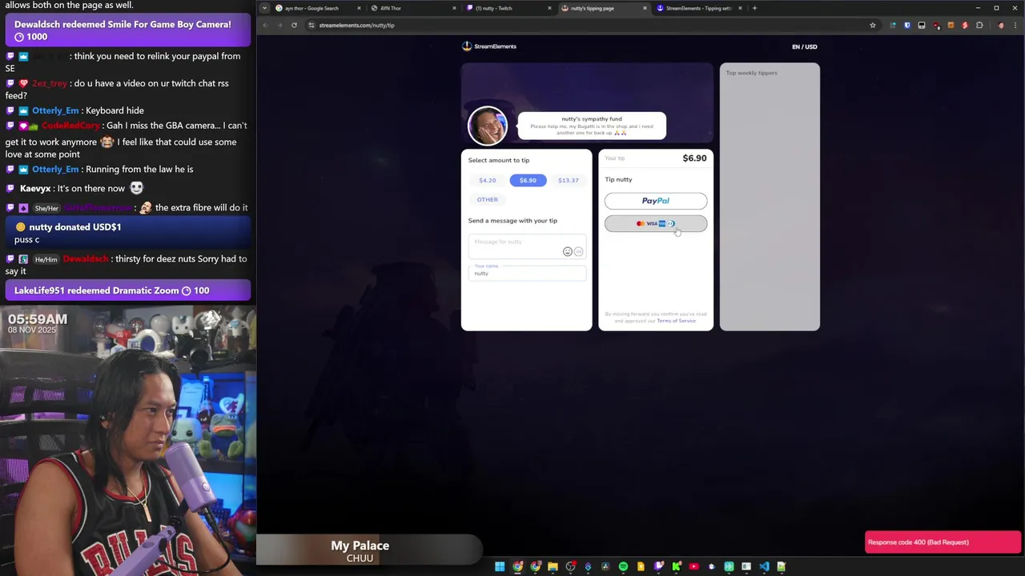Image resolution: width=1025 pixels, height=576 pixels.
Task: Open EN / USD language currency selector
Action: click(x=805, y=46)
